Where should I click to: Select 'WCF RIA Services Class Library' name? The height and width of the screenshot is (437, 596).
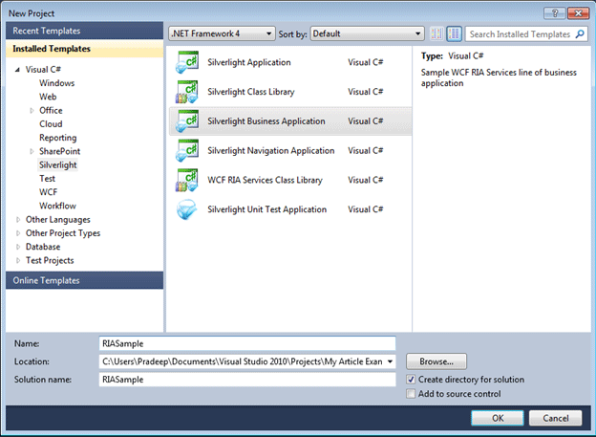[x=265, y=180]
